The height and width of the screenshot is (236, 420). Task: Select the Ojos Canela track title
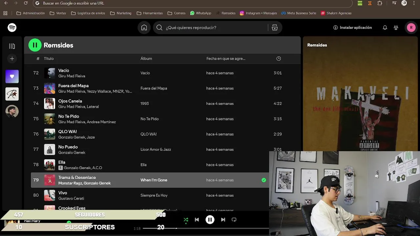70,101
